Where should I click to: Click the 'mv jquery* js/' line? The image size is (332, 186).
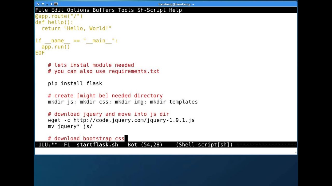[x=70, y=126]
